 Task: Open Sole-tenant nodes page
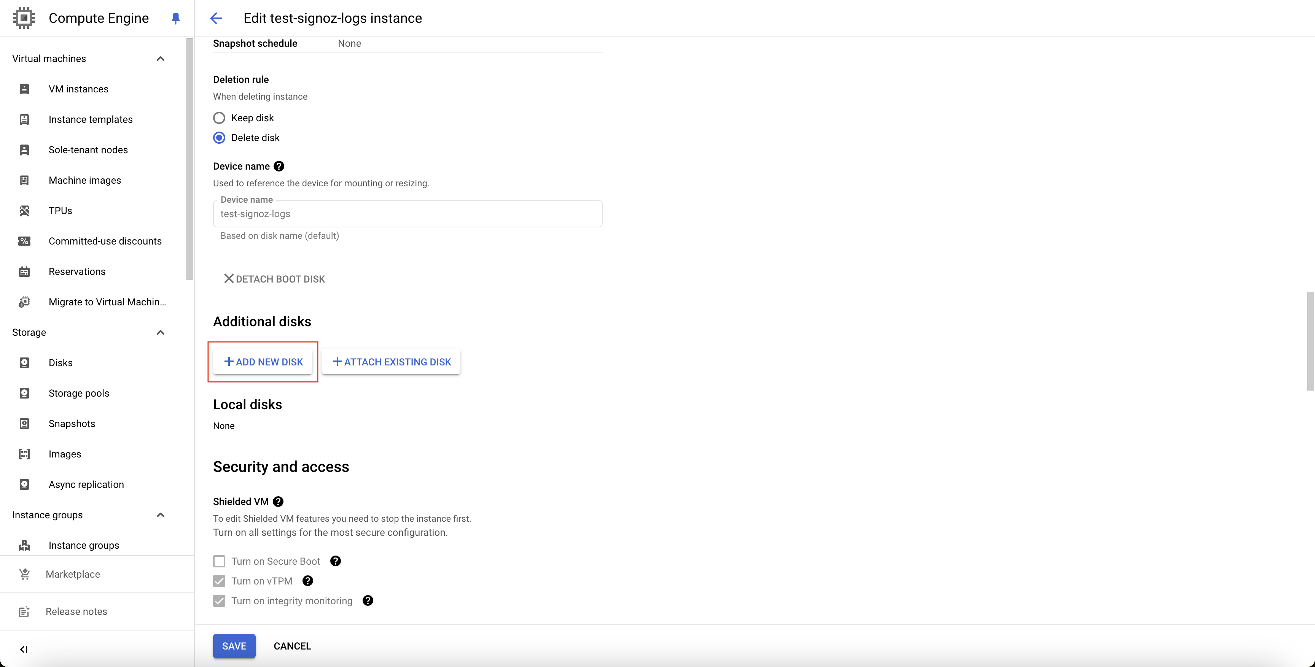tap(88, 149)
